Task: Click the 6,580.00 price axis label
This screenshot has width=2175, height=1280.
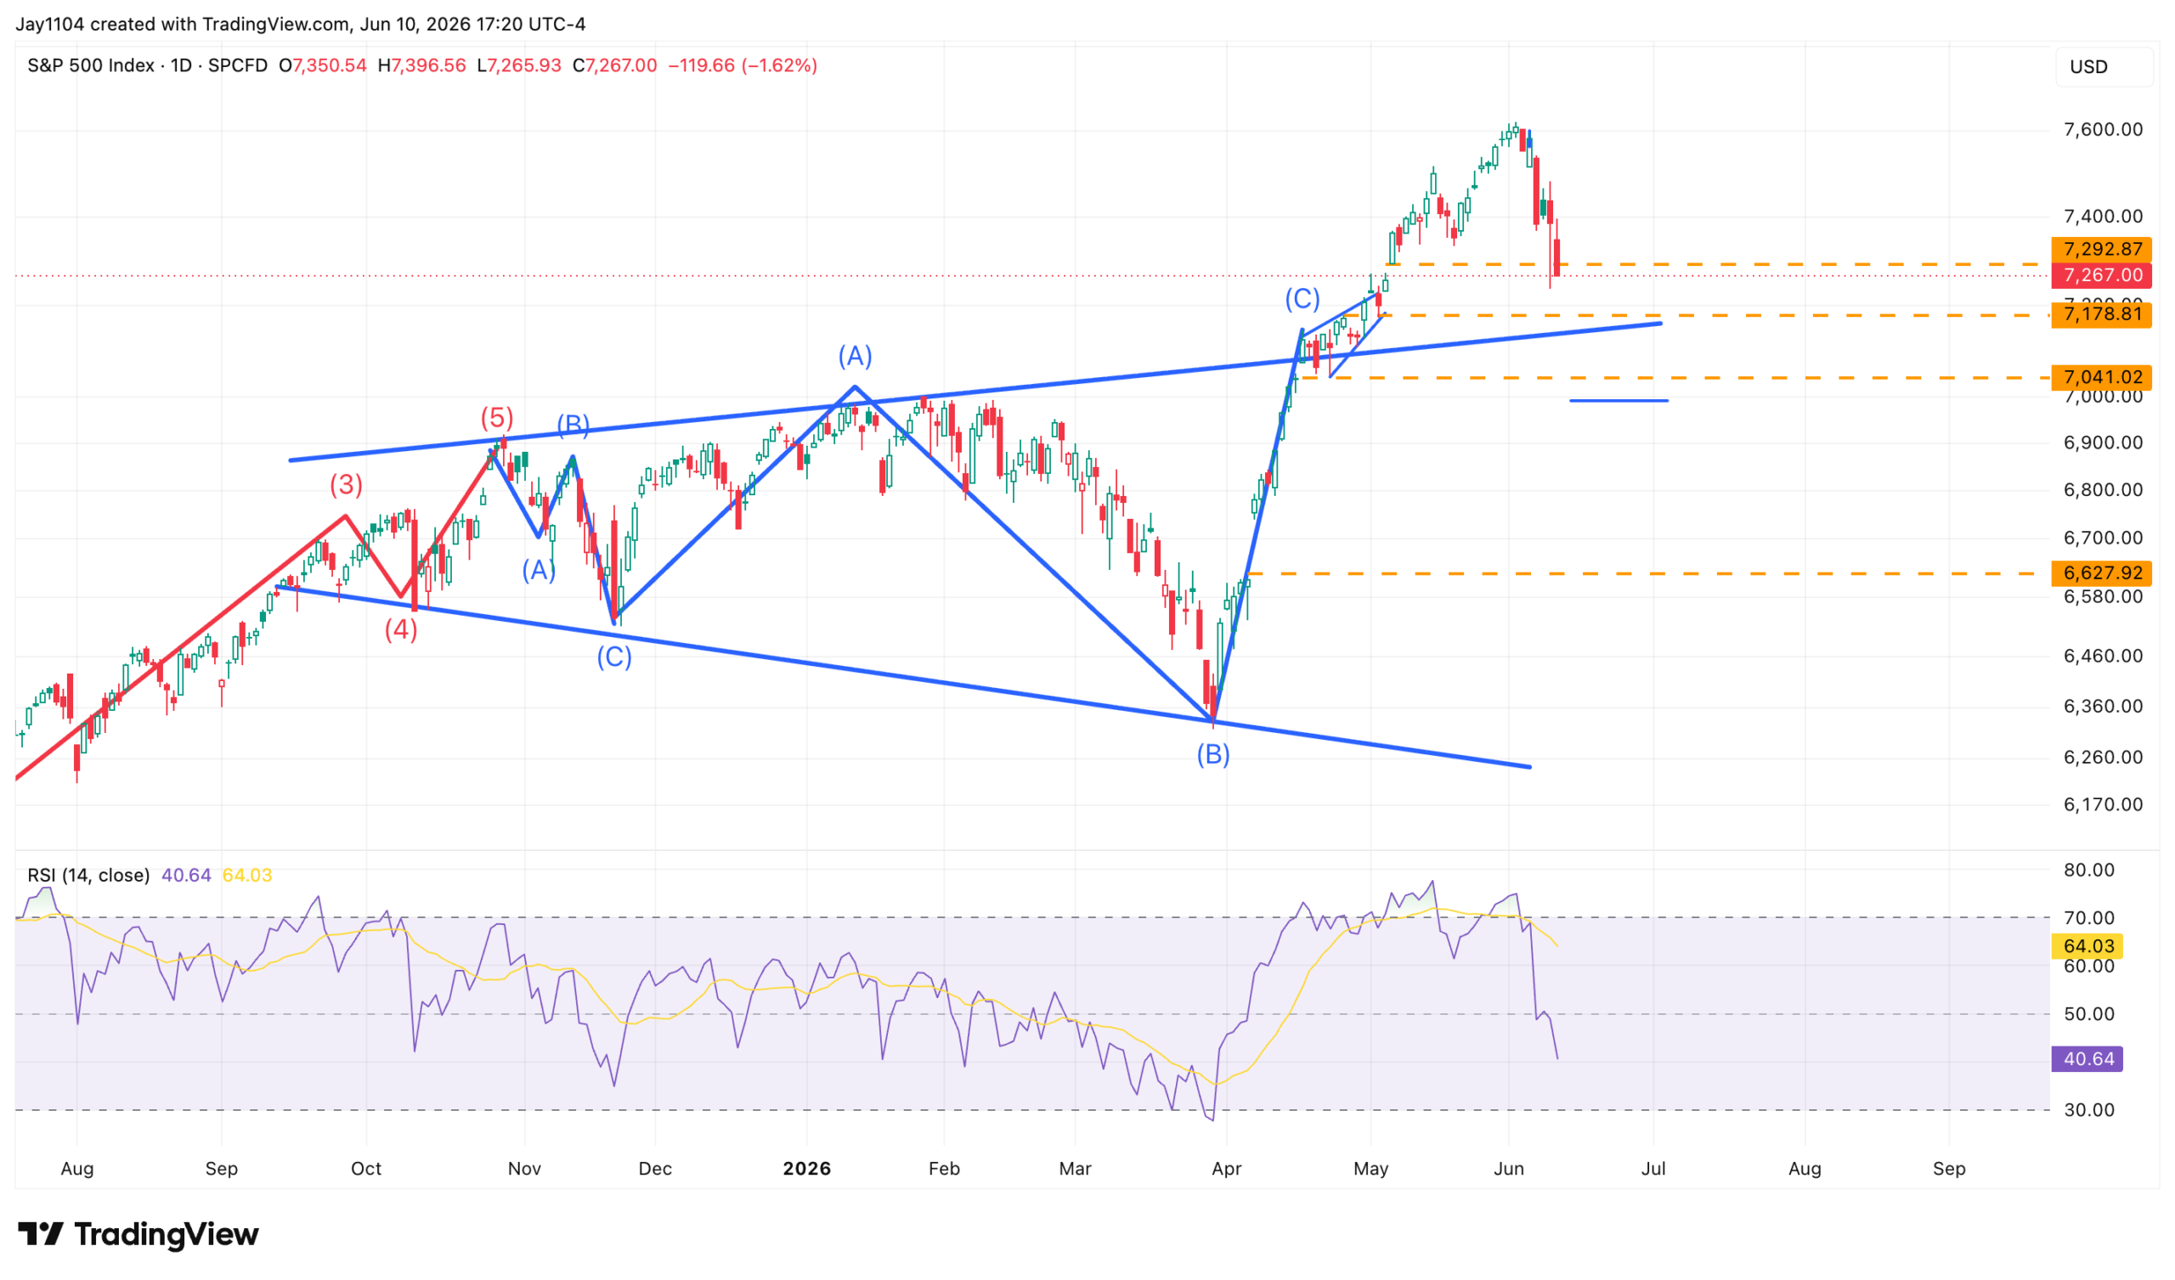Action: [x=2103, y=596]
